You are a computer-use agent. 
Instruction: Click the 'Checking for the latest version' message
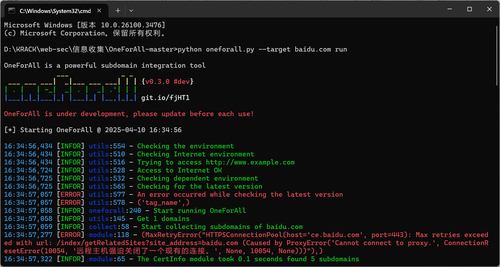point(200,186)
